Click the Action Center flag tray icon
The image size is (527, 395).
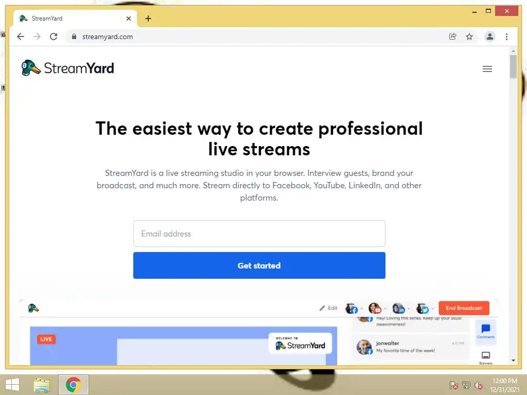tap(454, 385)
